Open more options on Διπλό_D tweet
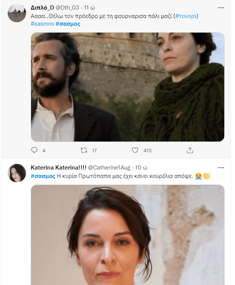 click(x=221, y=7)
